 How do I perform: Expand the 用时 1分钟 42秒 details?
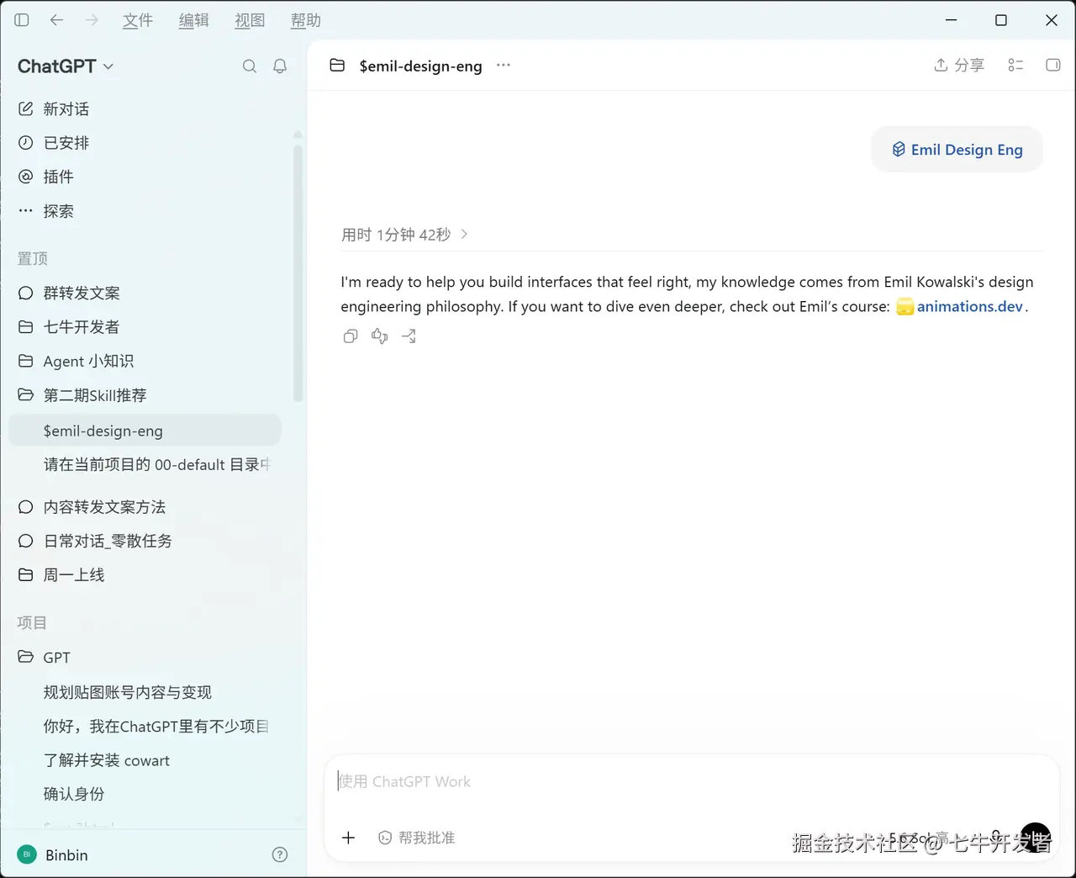[x=404, y=235]
